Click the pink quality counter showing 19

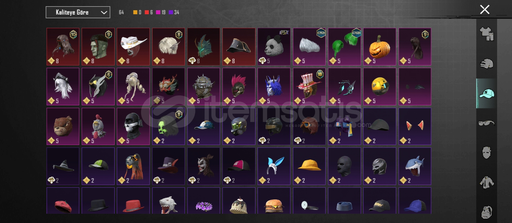pos(161,12)
